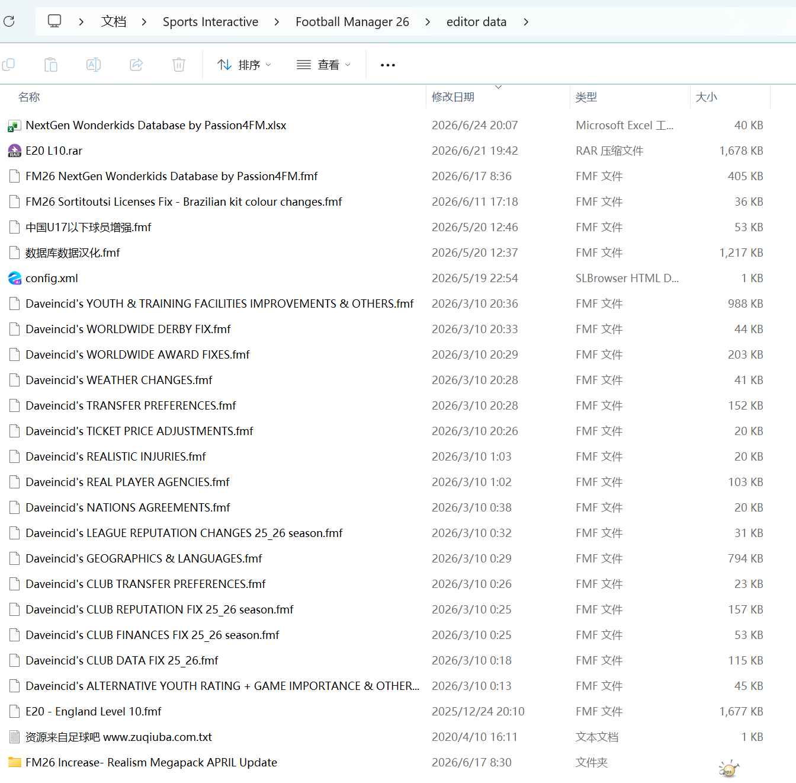Click the paste icon in toolbar
796x783 pixels.
click(51, 65)
